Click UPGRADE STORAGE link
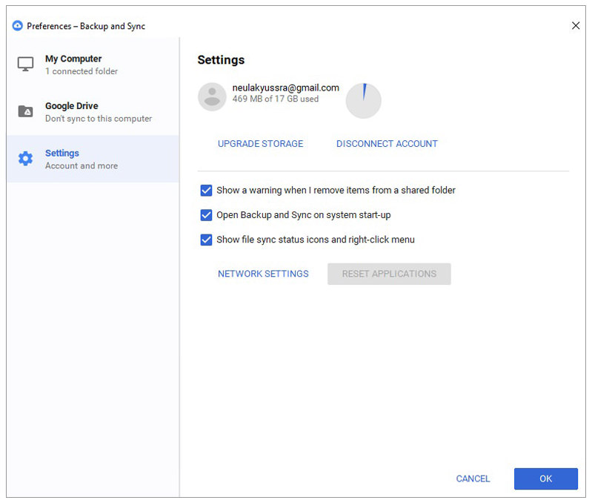Viewport: 592px width, 503px height. click(x=261, y=144)
